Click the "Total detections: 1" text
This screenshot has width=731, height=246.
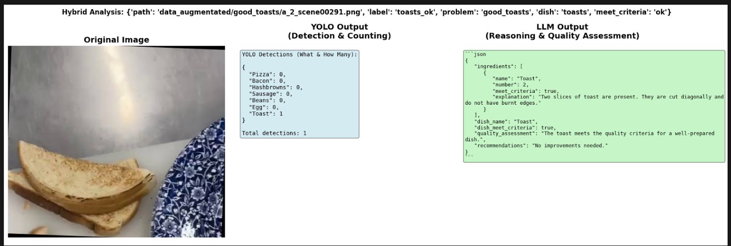(x=274, y=133)
